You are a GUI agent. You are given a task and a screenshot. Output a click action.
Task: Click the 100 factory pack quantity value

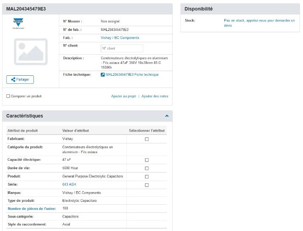click(x=65, y=208)
